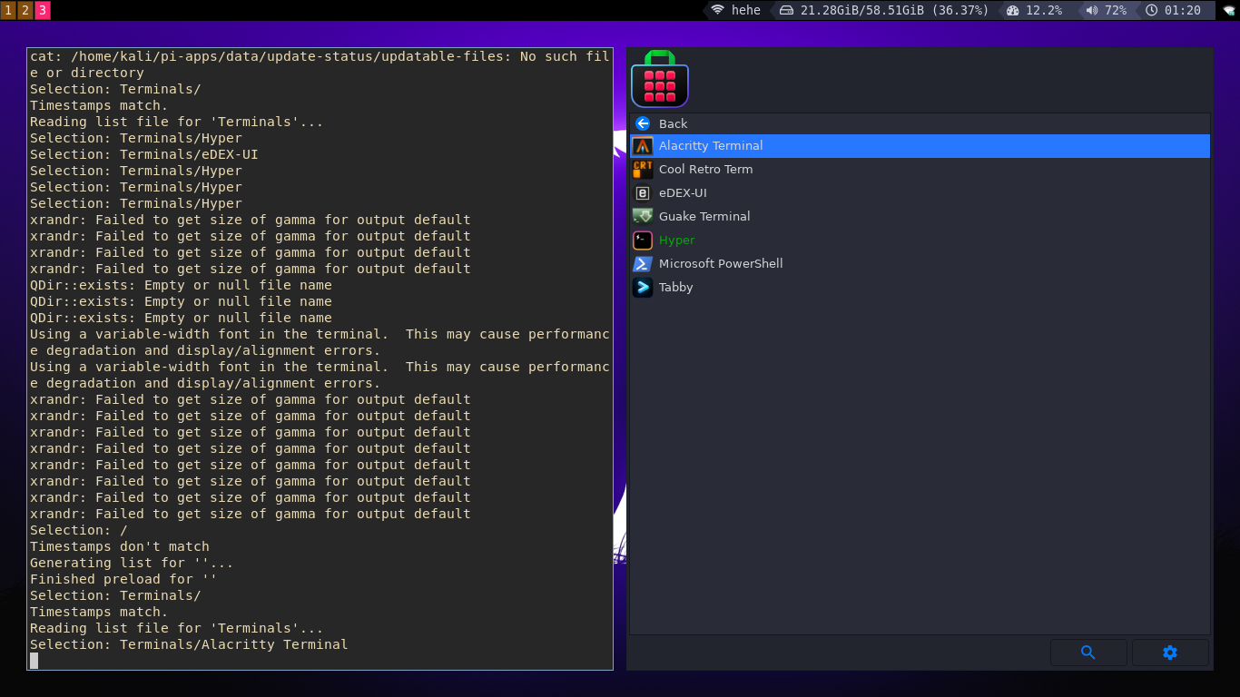This screenshot has width=1240, height=697.
Task: Click the 01:20 clock time
Action: pyautogui.click(x=1183, y=10)
